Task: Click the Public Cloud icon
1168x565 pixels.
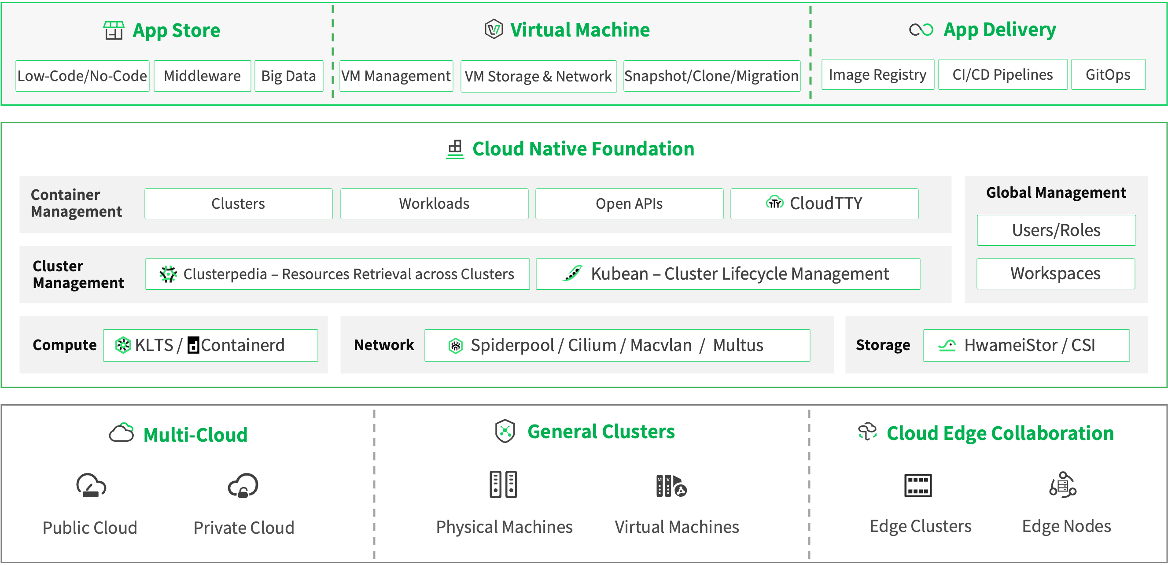Action: click(x=91, y=485)
